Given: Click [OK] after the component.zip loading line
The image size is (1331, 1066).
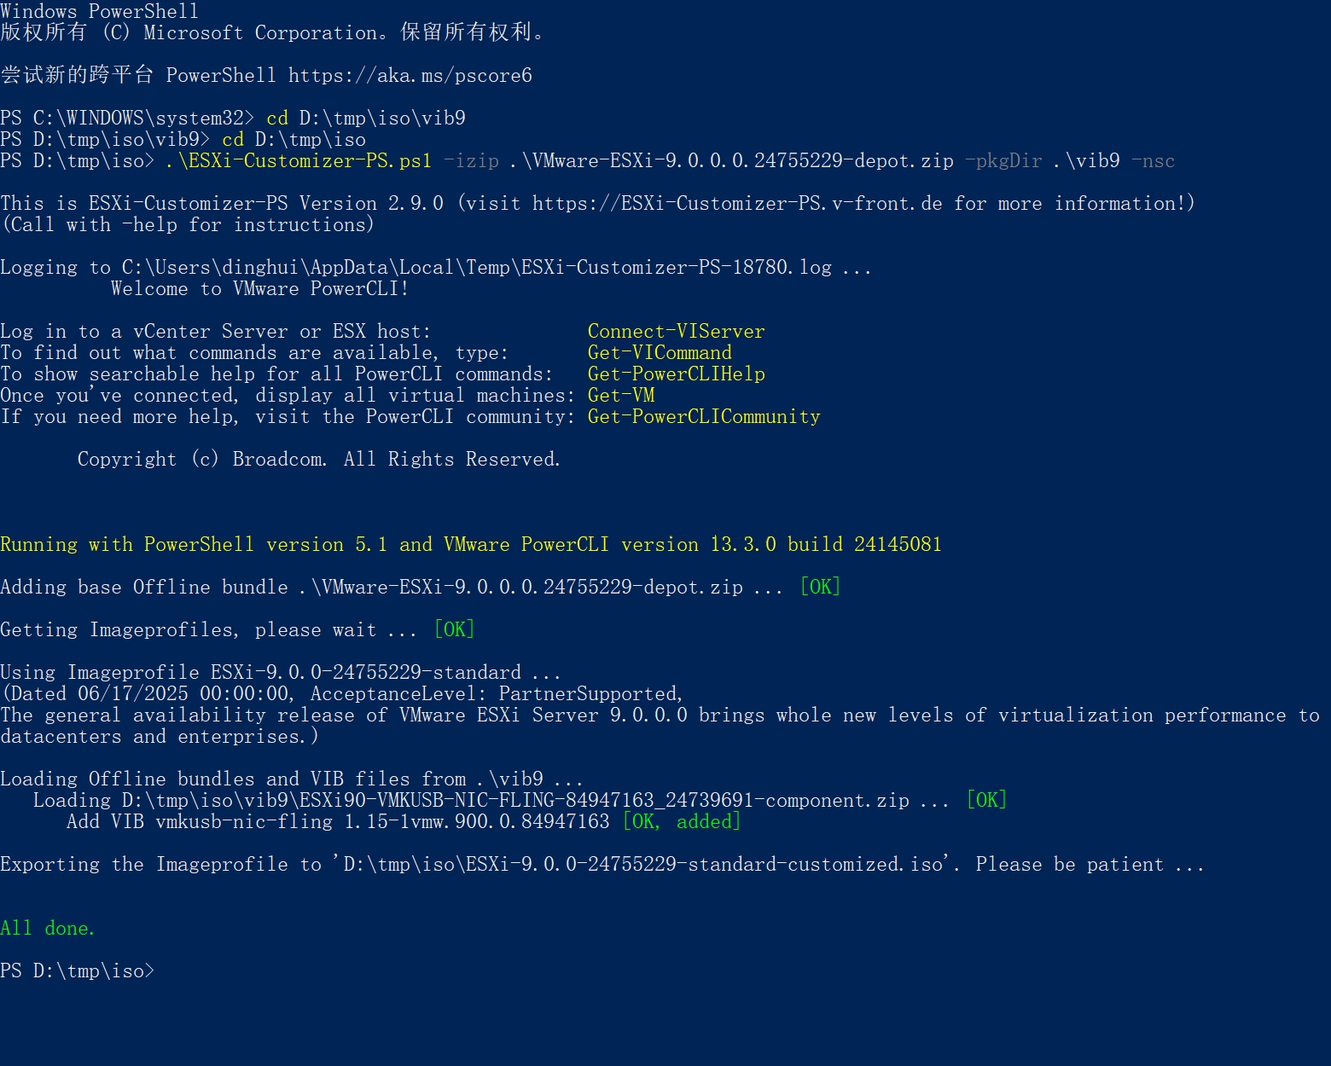Looking at the screenshot, I should click(986, 801).
